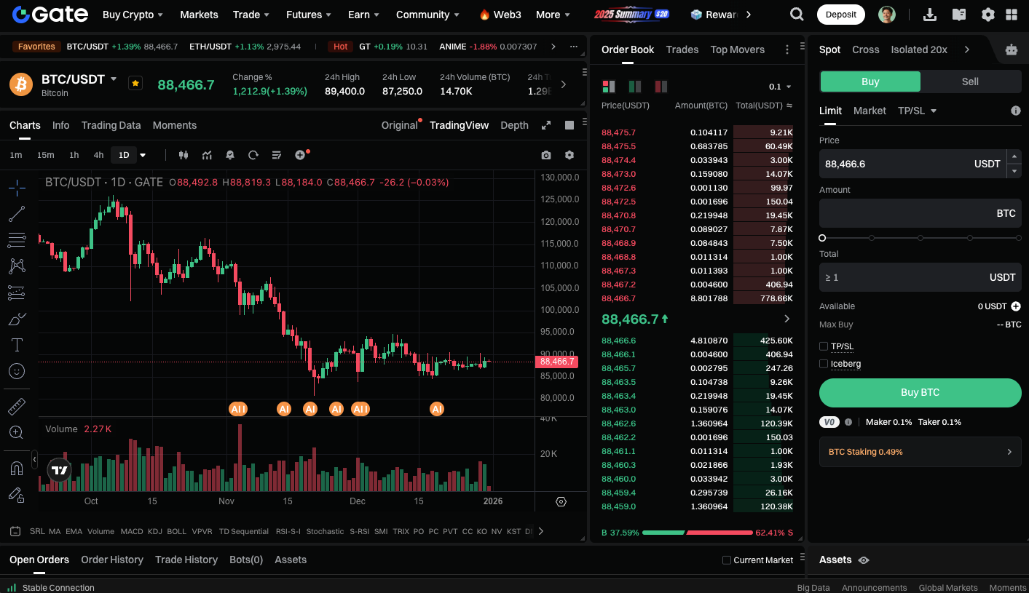This screenshot has width=1029, height=593.
Task: Switch order side to Sell
Action: (x=970, y=81)
